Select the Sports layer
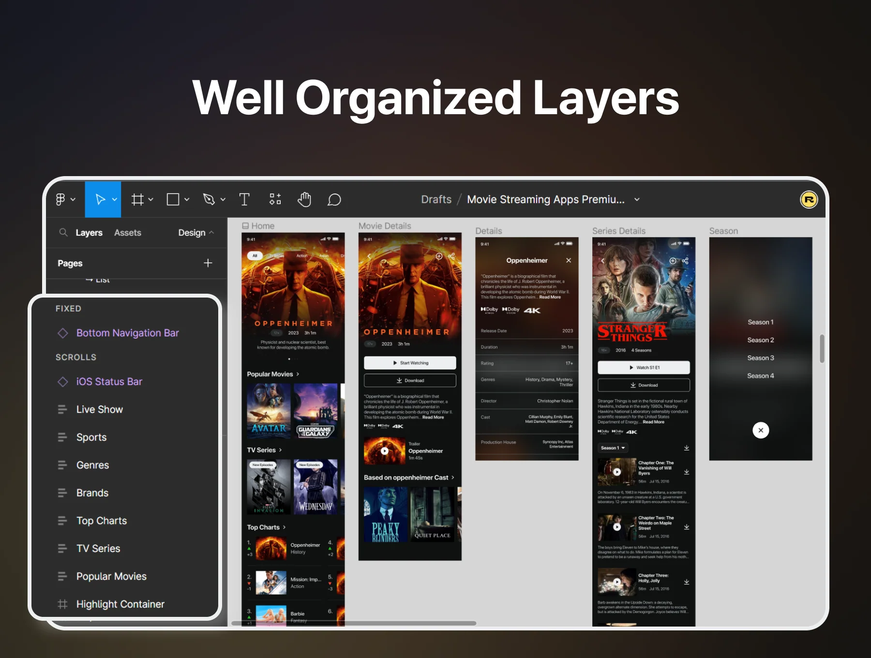Viewport: 871px width, 658px height. pos(91,437)
